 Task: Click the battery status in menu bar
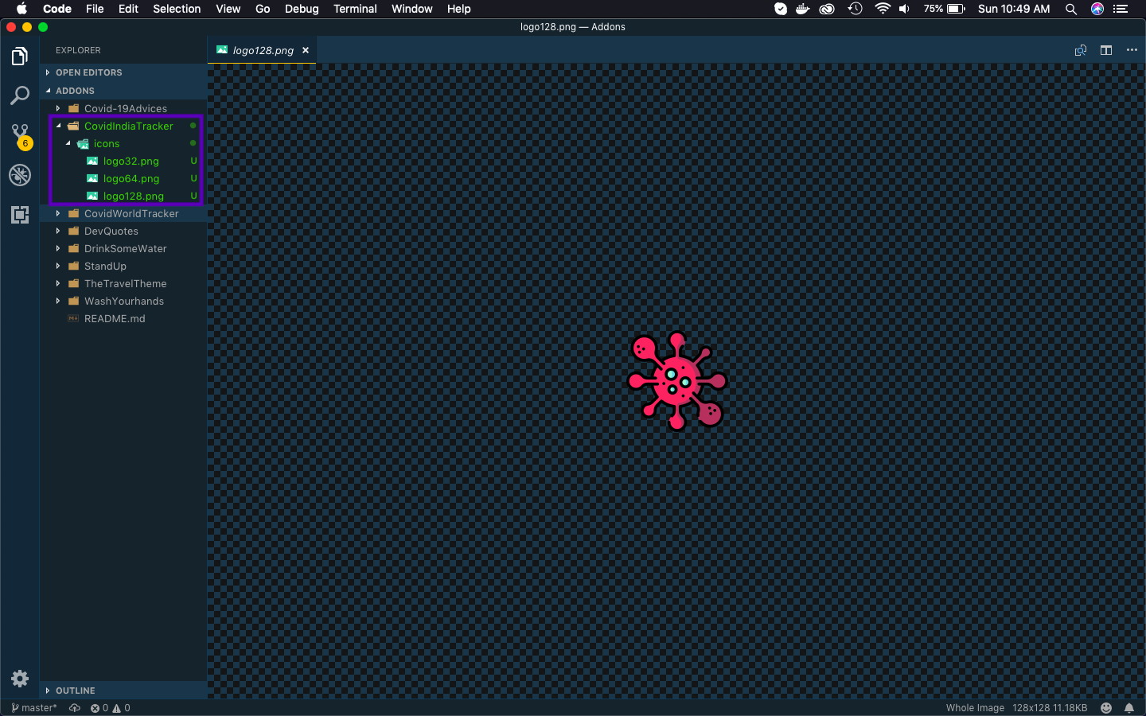945,9
